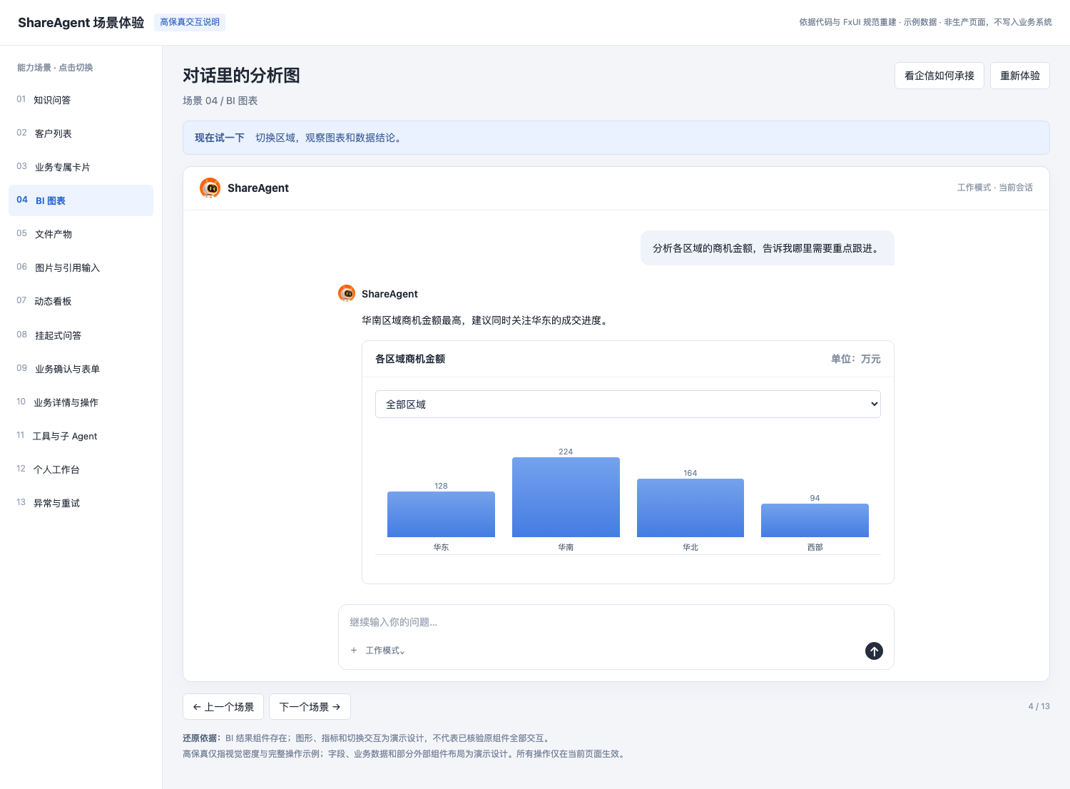Click the 华北 bar showing 164
The height and width of the screenshot is (789, 1070).
coord(690,508)
